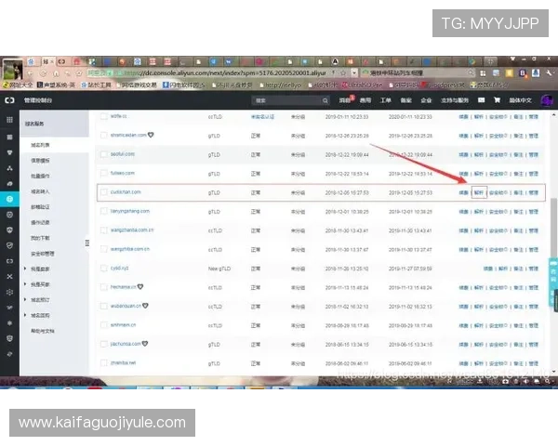Open 域名列表 in the sidebar menu
558x446 pixels.
(42, 146)
